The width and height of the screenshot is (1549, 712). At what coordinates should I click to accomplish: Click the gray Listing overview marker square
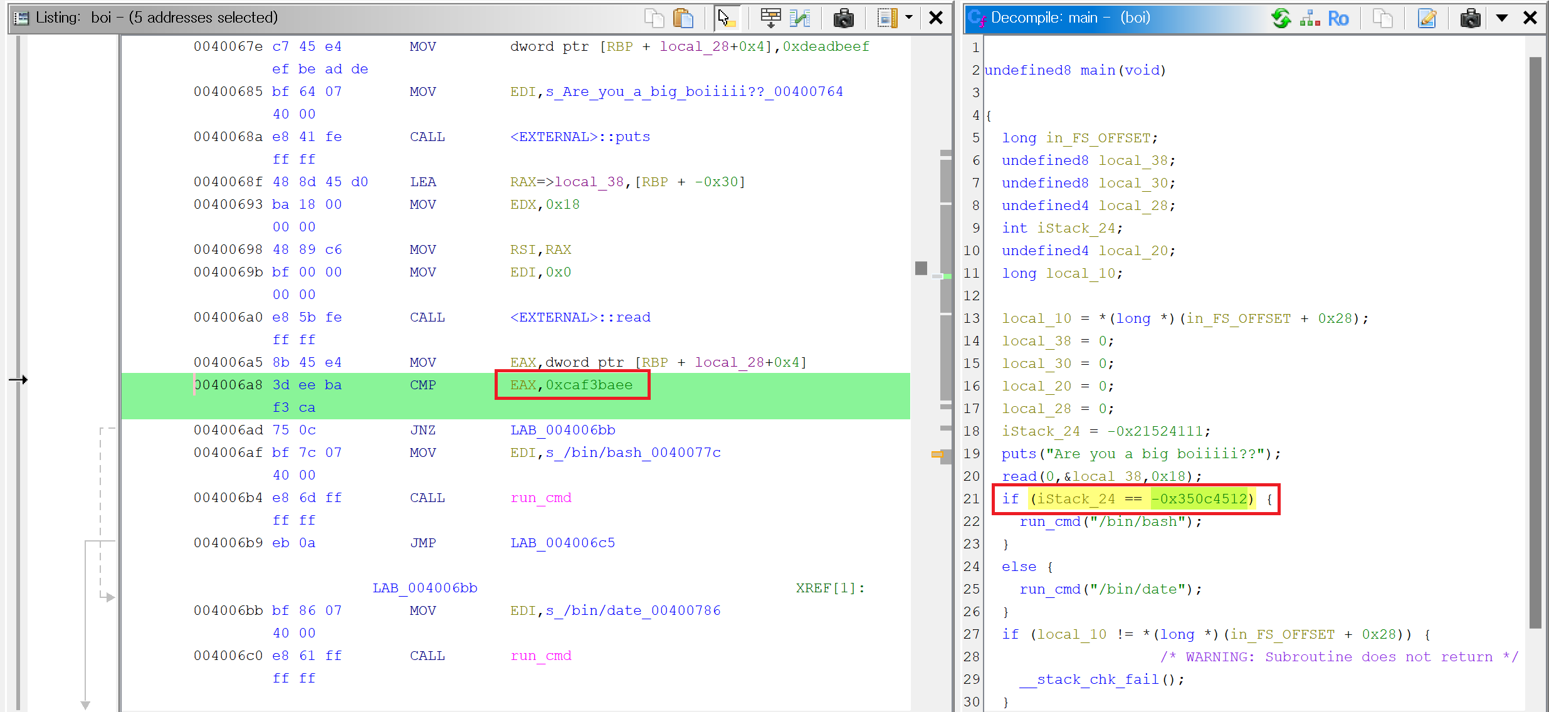point(921,268)
